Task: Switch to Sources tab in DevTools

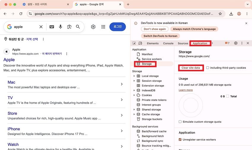Action: tap(183, 43)
